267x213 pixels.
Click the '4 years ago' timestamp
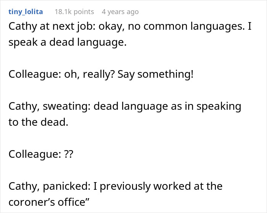coord(120,12)
